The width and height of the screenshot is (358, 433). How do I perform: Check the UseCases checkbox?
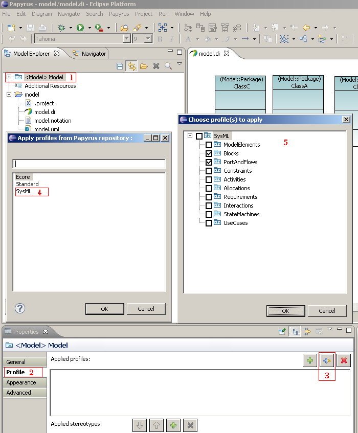point(209,223)
